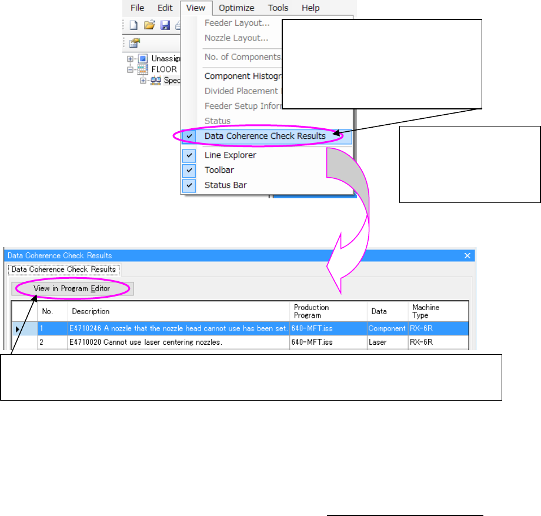541x516 pixels.
Task: Click the View menu
Action: tap(196, 8)
